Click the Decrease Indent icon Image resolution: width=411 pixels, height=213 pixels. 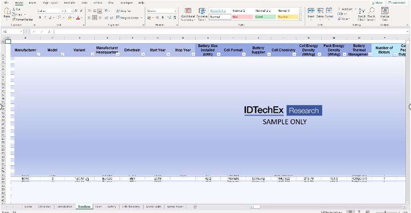coord(106,17)
